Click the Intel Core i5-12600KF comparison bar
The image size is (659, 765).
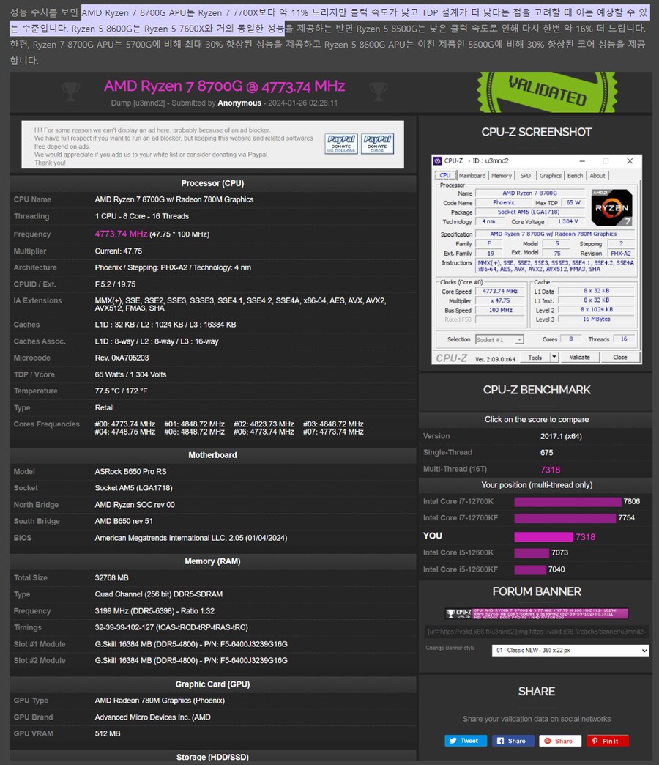530,570
